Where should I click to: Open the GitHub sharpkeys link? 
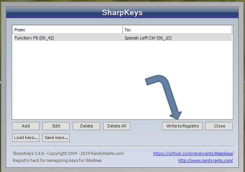click(193, 154)
